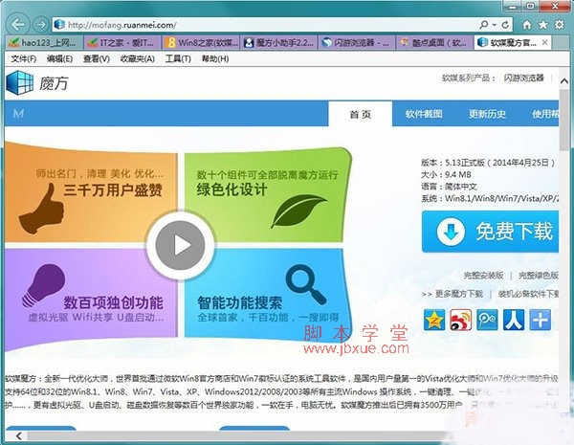This screenshot has height=445, width=574.
Task: Click the browser back arrow button
Action: (x=17, y=25)
